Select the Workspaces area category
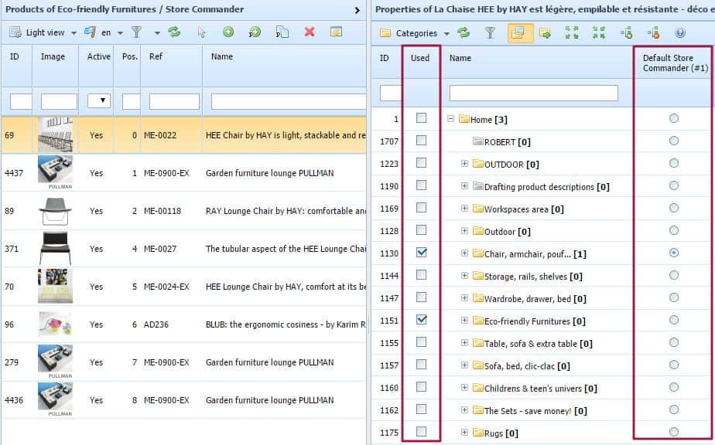 523,209
